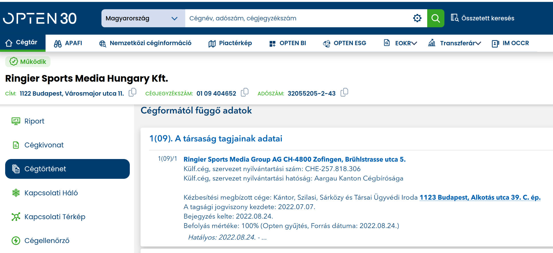Open the OPTEN BI tab

tap(288, 43)
